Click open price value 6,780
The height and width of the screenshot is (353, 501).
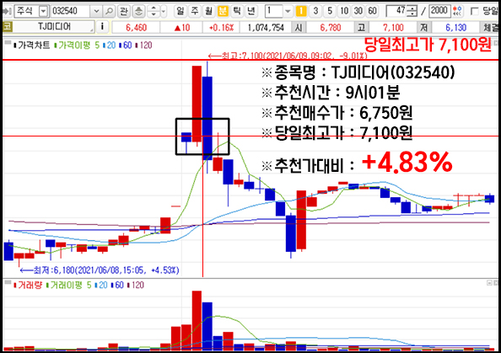[x=331, y=28]
